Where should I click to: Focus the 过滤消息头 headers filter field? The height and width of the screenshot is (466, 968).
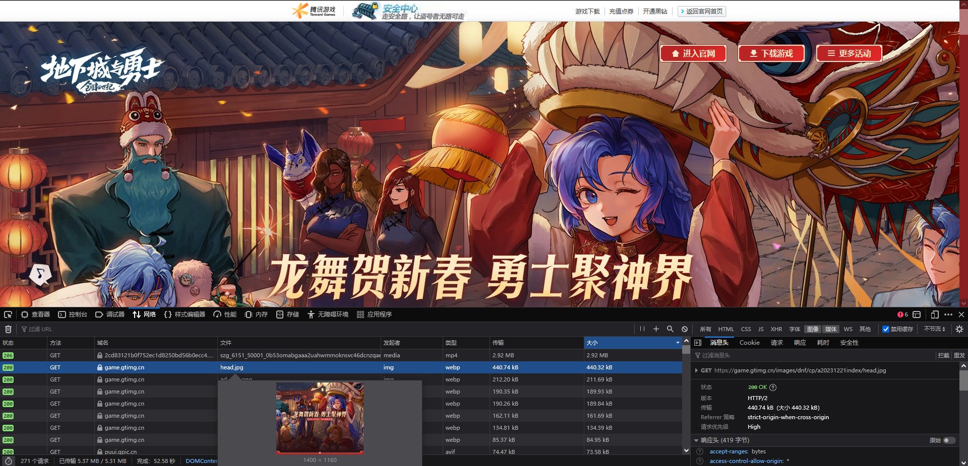pyautogui.click(x=814, y=355)
